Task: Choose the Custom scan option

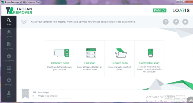Action: (x=120, y=59)
